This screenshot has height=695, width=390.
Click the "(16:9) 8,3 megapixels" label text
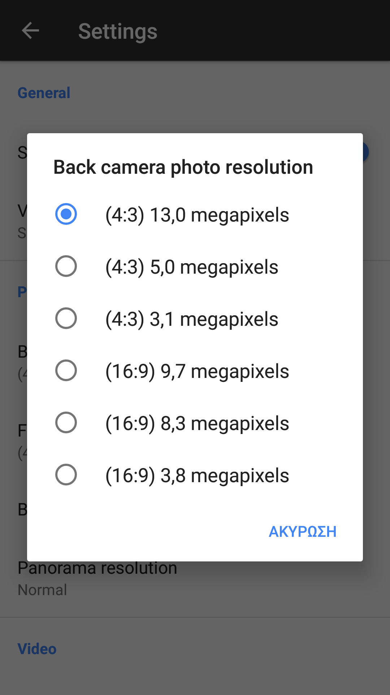click(x=197, y=424)
